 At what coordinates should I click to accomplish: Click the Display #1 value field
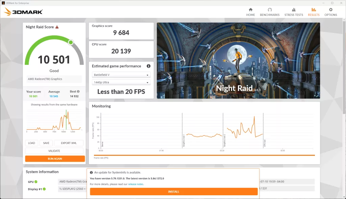[73, 189]
